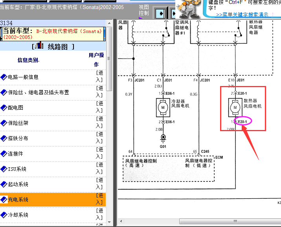Image resolution: width=281 pixels, height=227 pixels.
Task: Click the 当前车型 Sonata banner in left panel
Action: click(53, 34)
